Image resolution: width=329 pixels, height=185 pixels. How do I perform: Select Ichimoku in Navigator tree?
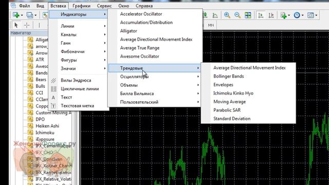click(45, 133)
